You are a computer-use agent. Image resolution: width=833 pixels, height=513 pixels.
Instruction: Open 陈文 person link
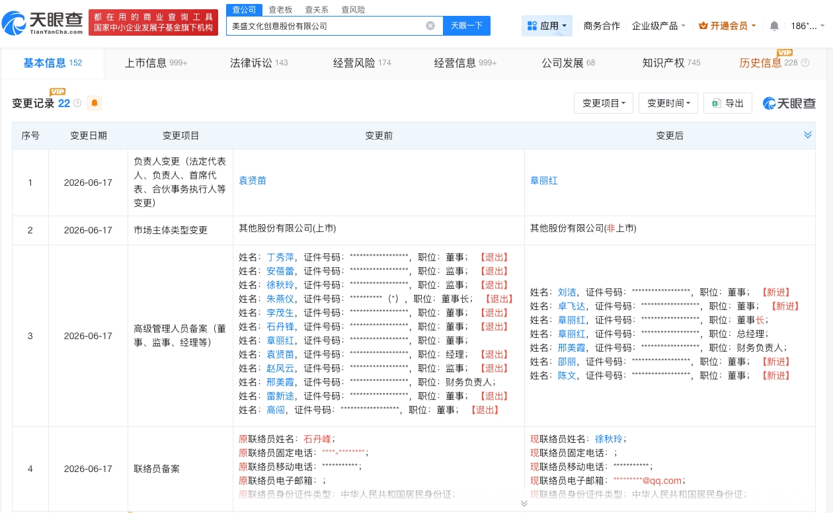click(x=567, y=375)
